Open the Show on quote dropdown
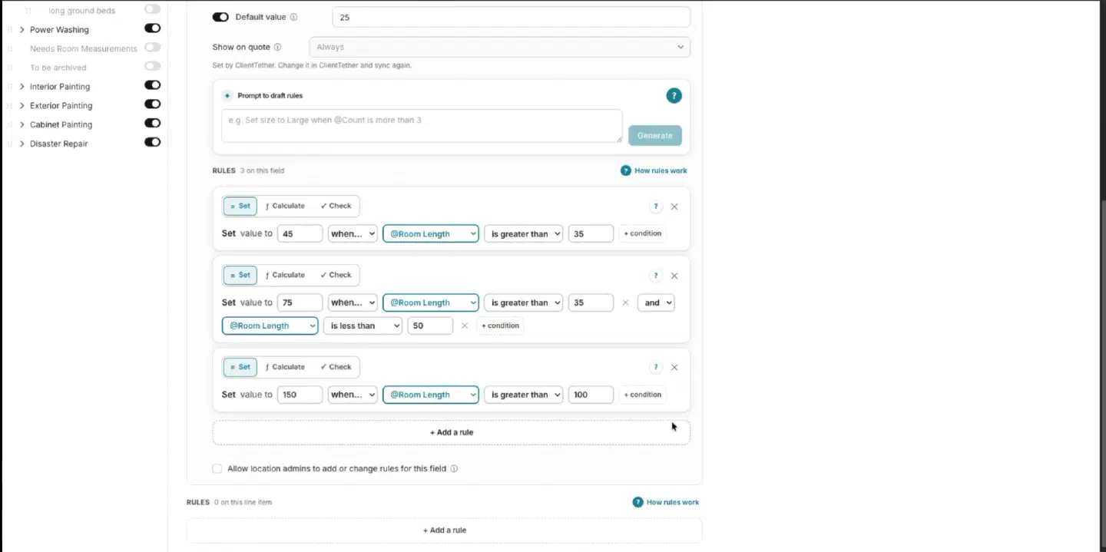The height and width of the screenshot is (552, 1106). (x=499, y=47)
